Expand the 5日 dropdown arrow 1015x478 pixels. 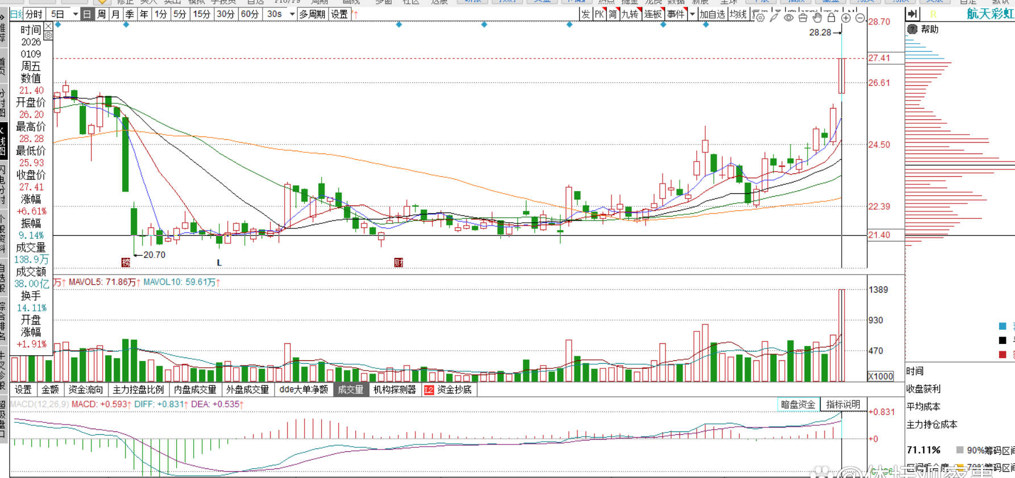pyautogui.click(x=75, y=14)
